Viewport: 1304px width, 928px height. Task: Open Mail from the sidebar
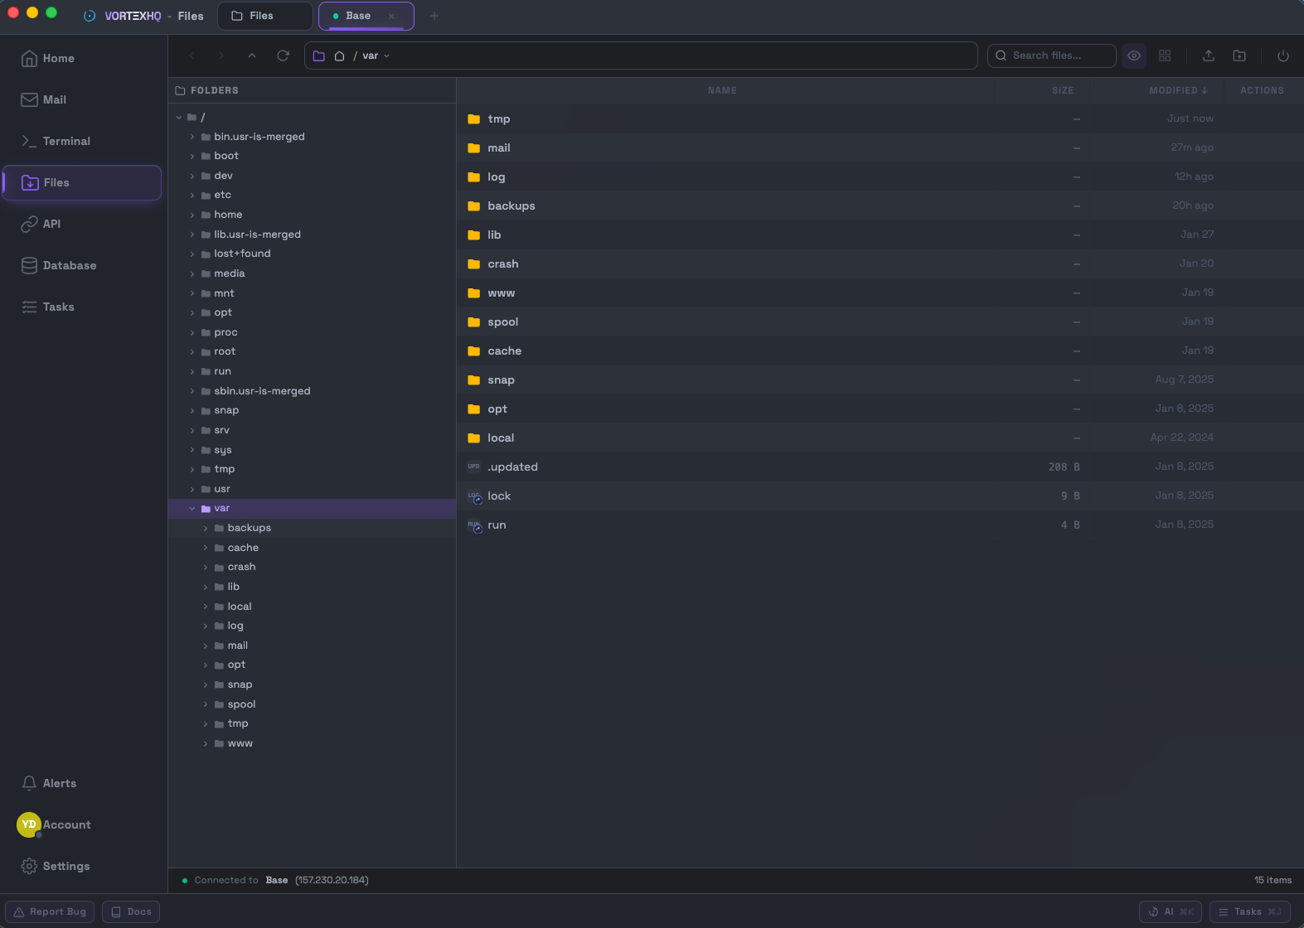(x=43, y=99)
